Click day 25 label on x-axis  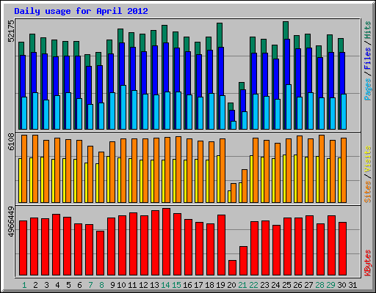point(286,285)
